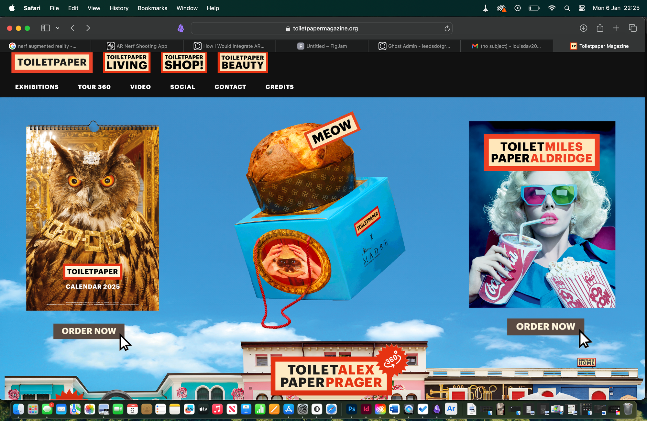Open Spotlight search in menu bar
The height and width of the screenshot is (421, 647).
pyautogui.click(x=567, y=8)
